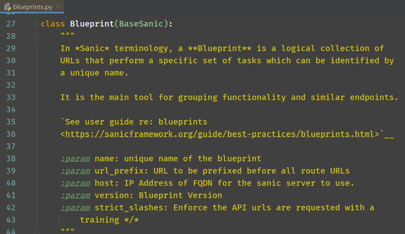
Task: Toggle a breakpoint at line number 38
Action: (11, 158)
